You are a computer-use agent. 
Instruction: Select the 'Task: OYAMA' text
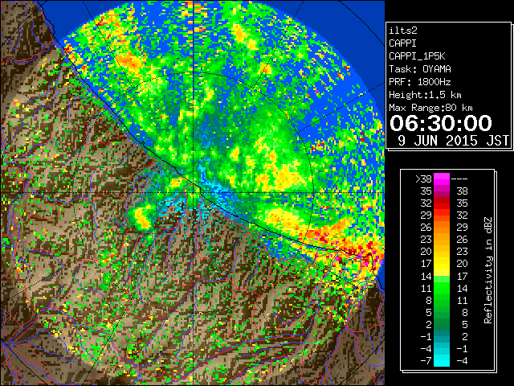[x=420, y=69]
